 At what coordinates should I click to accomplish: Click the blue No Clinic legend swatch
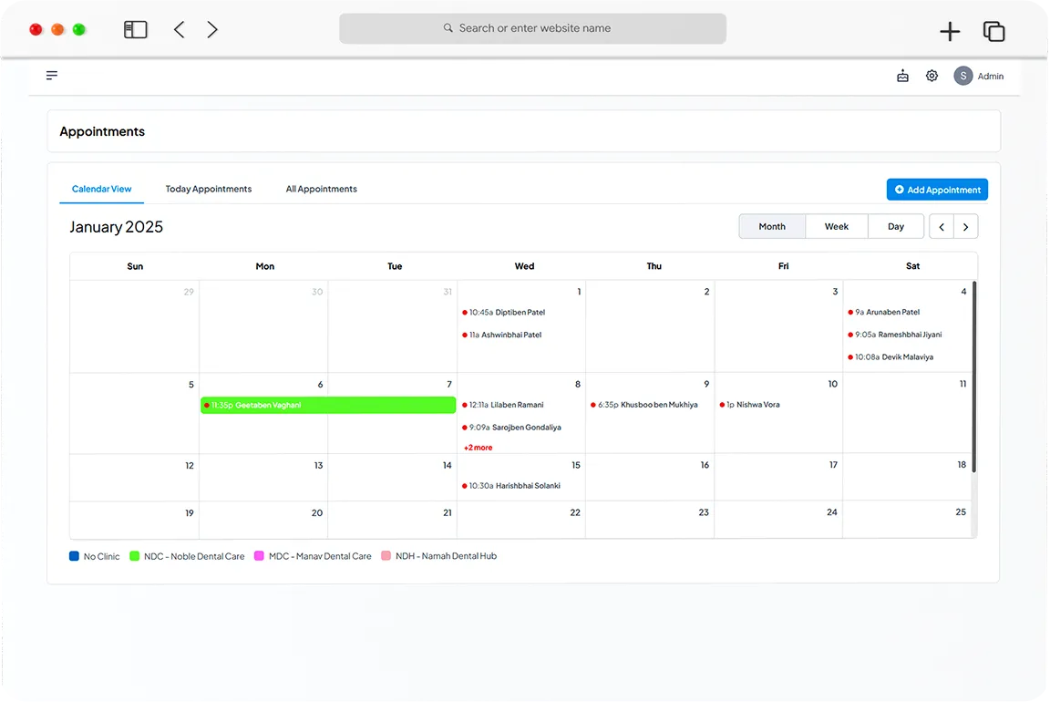point(75,556)
